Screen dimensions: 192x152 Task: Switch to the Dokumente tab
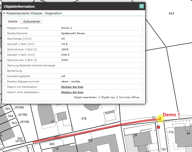tap(31, 21)
